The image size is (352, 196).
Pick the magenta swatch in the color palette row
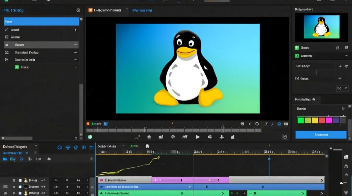(329, 120)
